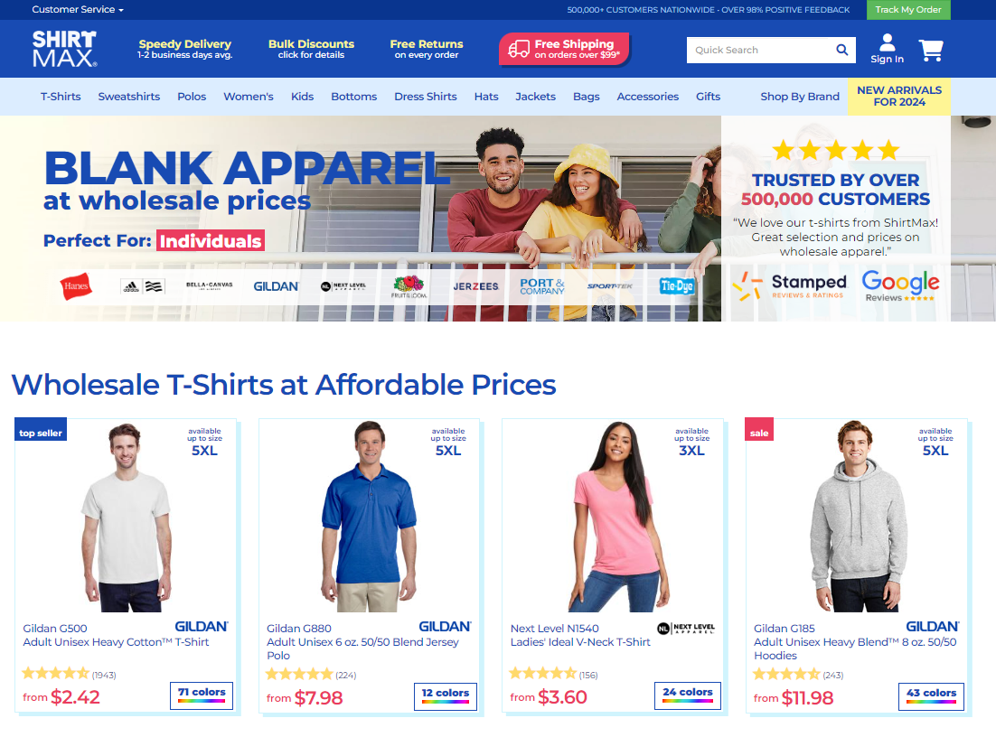Viewport: 996px width, 737px height.
Task: Click the Free Shipping banner button
Action: [x=564, y=49]
